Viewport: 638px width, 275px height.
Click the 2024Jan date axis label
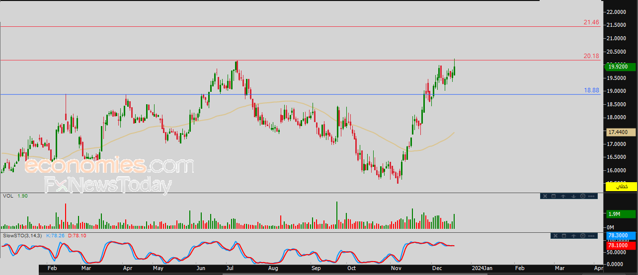(x=482, y=268)
